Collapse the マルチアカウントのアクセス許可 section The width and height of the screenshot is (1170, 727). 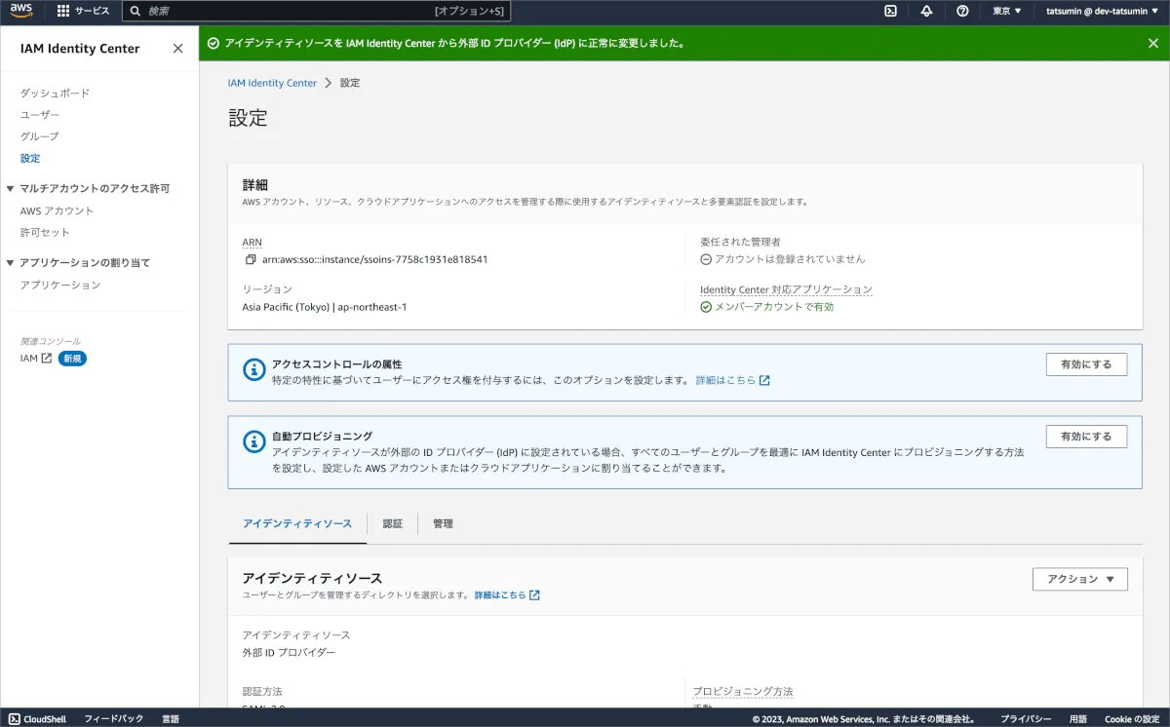[x=11, y=188]
